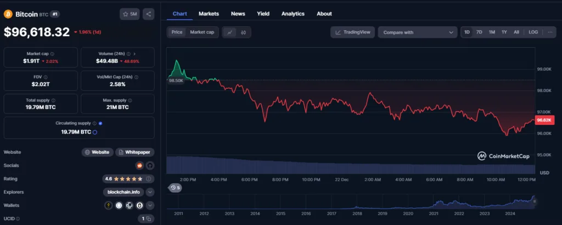The height and width of the screenshot is (225, 562).
Task: Click the 4.6 star rating pill
Action: [x=128, y=178]
